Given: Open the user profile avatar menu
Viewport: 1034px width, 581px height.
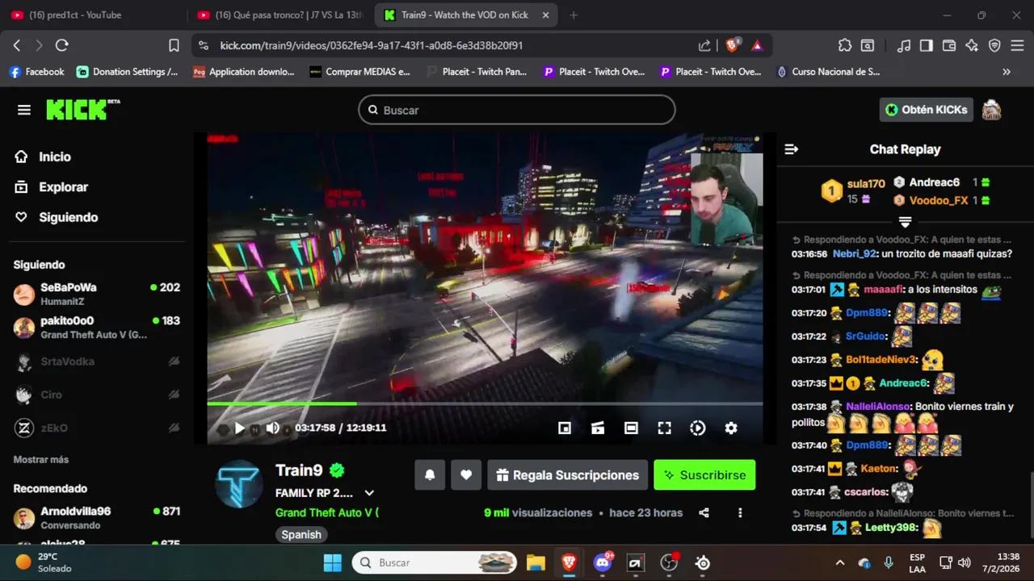Looking at the screenshot, I should tap(991, 110).
